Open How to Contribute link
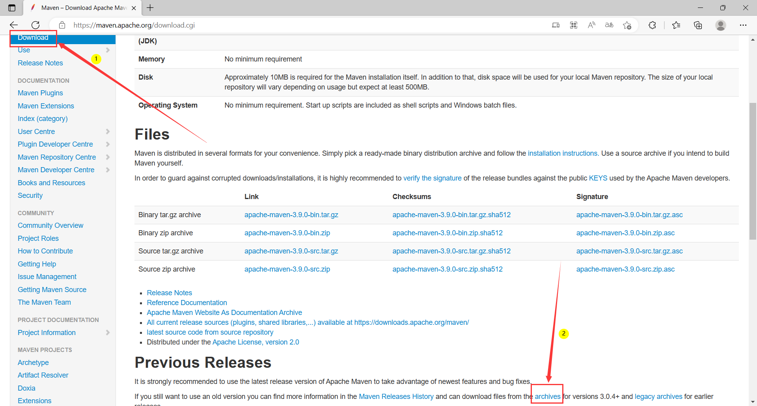This screenshot has width=757, height=406. tap(45, 251)
